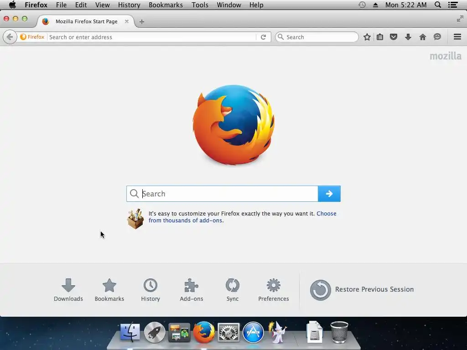Image resolution: width=467 pixels, height=350 pixels.
Task: Click in the start page Search field
Action: (222, 194)
